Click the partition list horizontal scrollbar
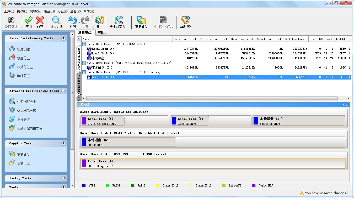This screenshot has width=354, height=198. click(x=212, y=99)
